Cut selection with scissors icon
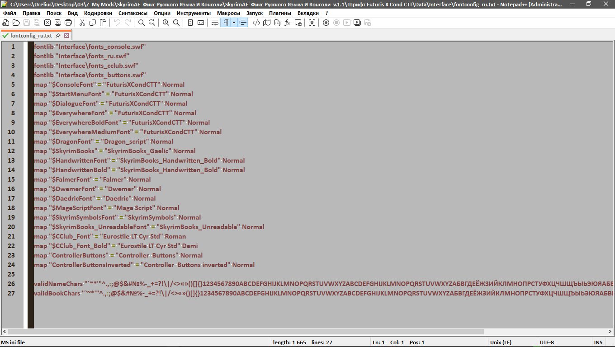This screenshot has height=347, width=615. click(x=82, y=23)
